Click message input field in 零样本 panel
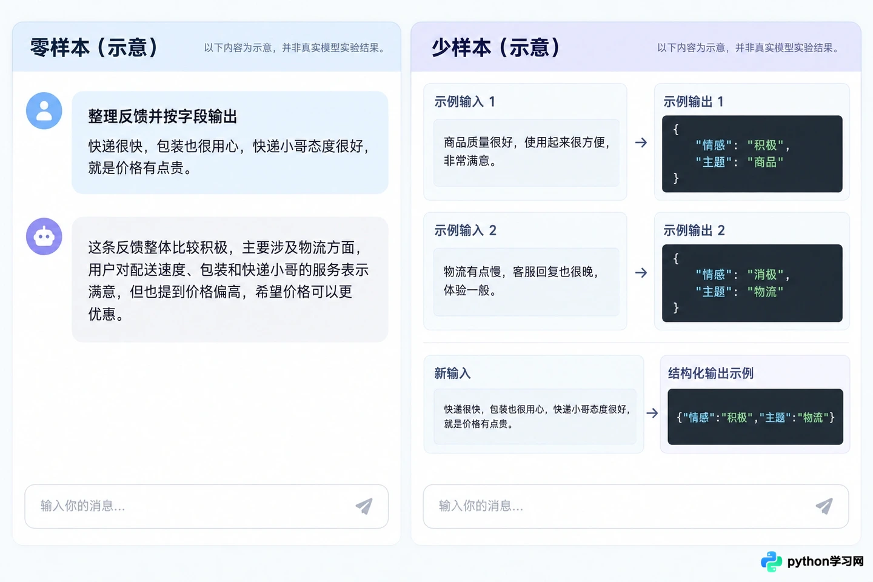Screen dimensions: 873x582 coord(206,506)
